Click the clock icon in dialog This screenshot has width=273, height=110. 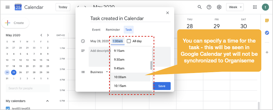pos(83,41)
